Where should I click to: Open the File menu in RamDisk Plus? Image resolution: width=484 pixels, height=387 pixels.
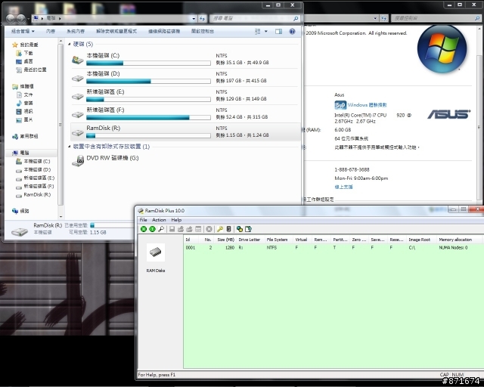point(143,220)
